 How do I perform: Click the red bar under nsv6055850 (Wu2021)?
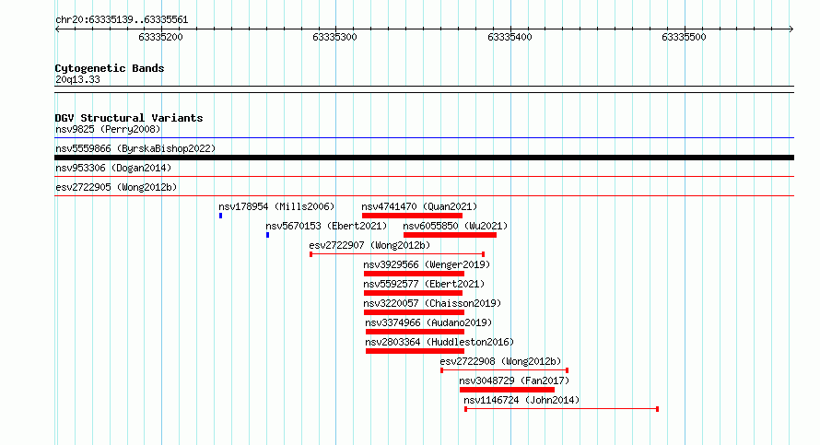pos(450,235)
